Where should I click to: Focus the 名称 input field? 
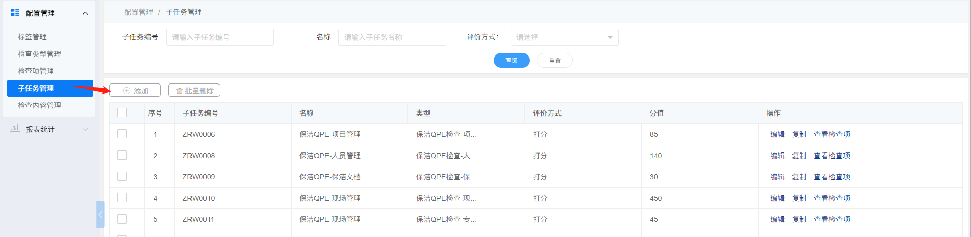[392, 37]
